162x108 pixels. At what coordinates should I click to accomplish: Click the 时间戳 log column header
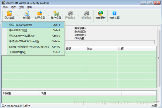(21, 93)
